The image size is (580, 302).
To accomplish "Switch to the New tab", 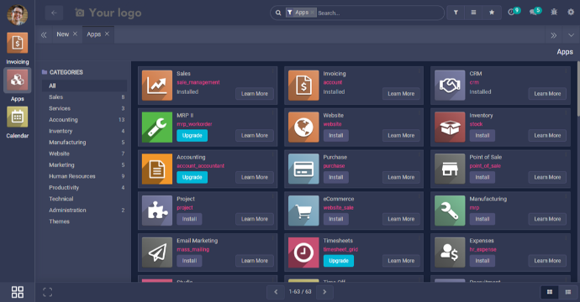I will coord(62,34).
